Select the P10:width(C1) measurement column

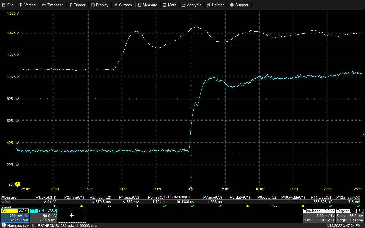[293, 197]
